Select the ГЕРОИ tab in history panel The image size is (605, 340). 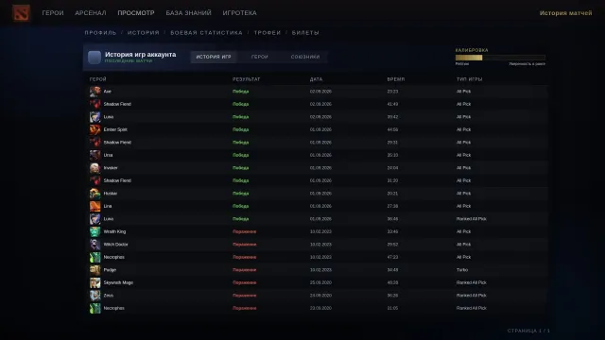click(x=260, y=57)
